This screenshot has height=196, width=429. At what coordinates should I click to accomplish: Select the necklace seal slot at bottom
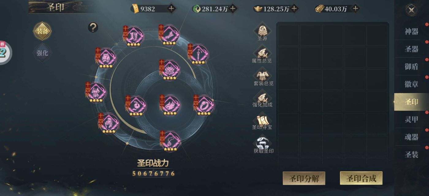coord(170,141)
